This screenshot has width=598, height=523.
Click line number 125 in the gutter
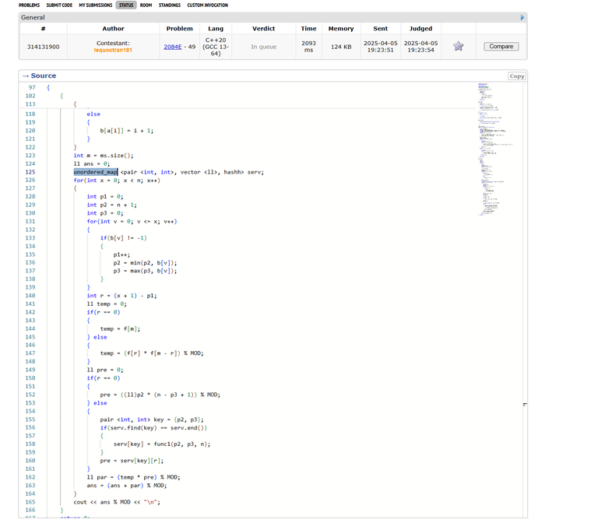coord(31,172)
